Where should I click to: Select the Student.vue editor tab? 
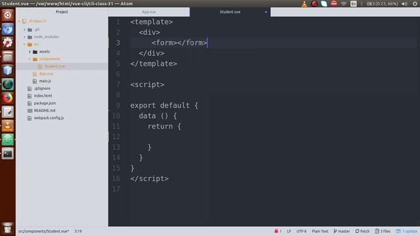[x=230, y=12]
